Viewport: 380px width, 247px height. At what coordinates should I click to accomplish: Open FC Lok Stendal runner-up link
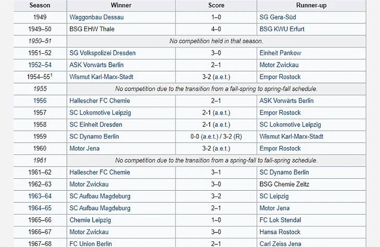coord(282,220)
